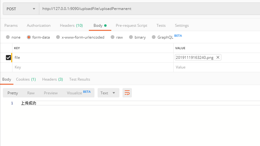The height and width of the screenshot is (146, 260).
Task: Select the response Body tab
Action: 7,79
